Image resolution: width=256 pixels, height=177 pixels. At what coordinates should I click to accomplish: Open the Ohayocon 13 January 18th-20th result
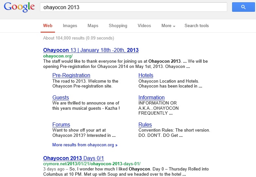pyautogui.click(x=91, y=50)
